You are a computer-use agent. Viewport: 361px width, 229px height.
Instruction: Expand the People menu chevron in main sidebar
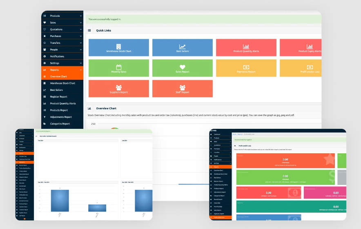(x=81, y=49)
